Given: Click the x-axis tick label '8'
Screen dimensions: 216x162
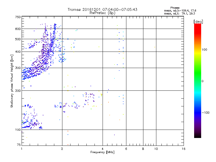Looking at the screenshot, I should [x=143, y=149].
